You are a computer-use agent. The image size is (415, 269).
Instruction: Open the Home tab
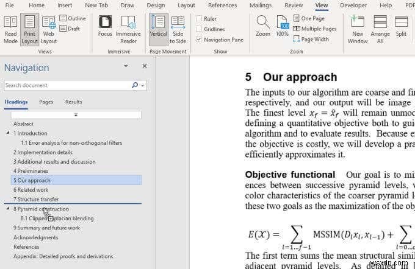pos(37,5)
